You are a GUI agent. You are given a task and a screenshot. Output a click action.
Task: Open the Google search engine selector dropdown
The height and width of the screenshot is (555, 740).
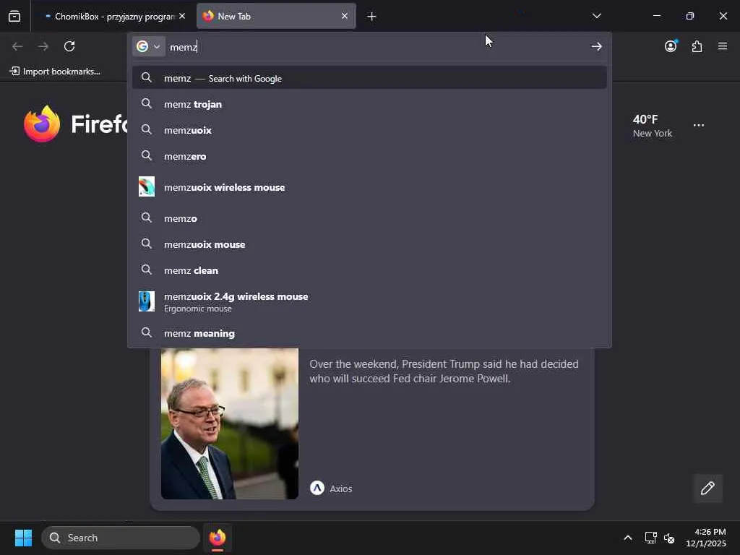pyautogui.click(x=148, y=46)
